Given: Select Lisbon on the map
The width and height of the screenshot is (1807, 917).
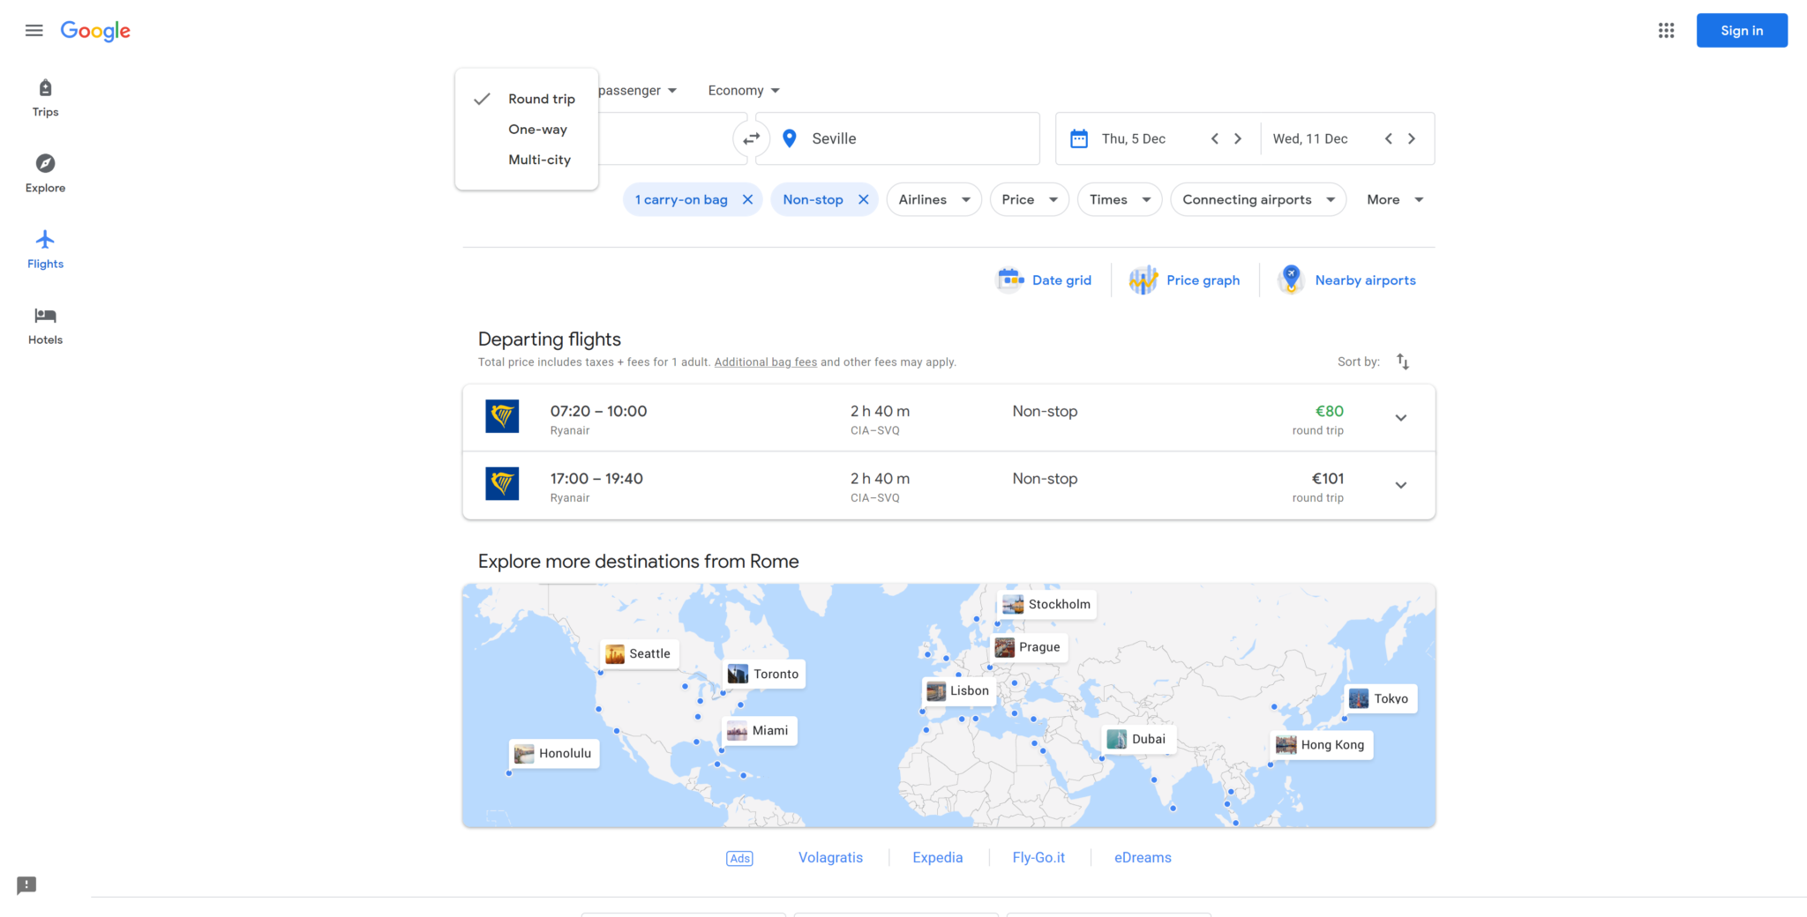Looking at the screenshot, I should [x=959, y=691].
